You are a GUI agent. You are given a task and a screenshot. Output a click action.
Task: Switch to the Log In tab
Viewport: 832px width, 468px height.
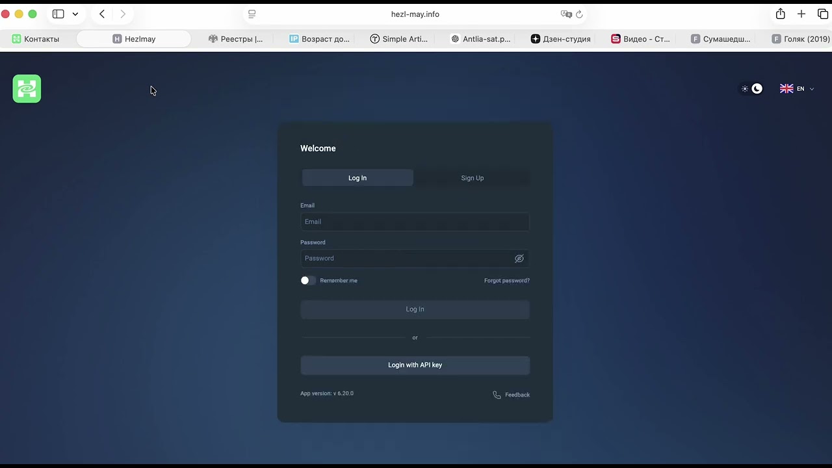pyautogui.click(x=357, y=178)
